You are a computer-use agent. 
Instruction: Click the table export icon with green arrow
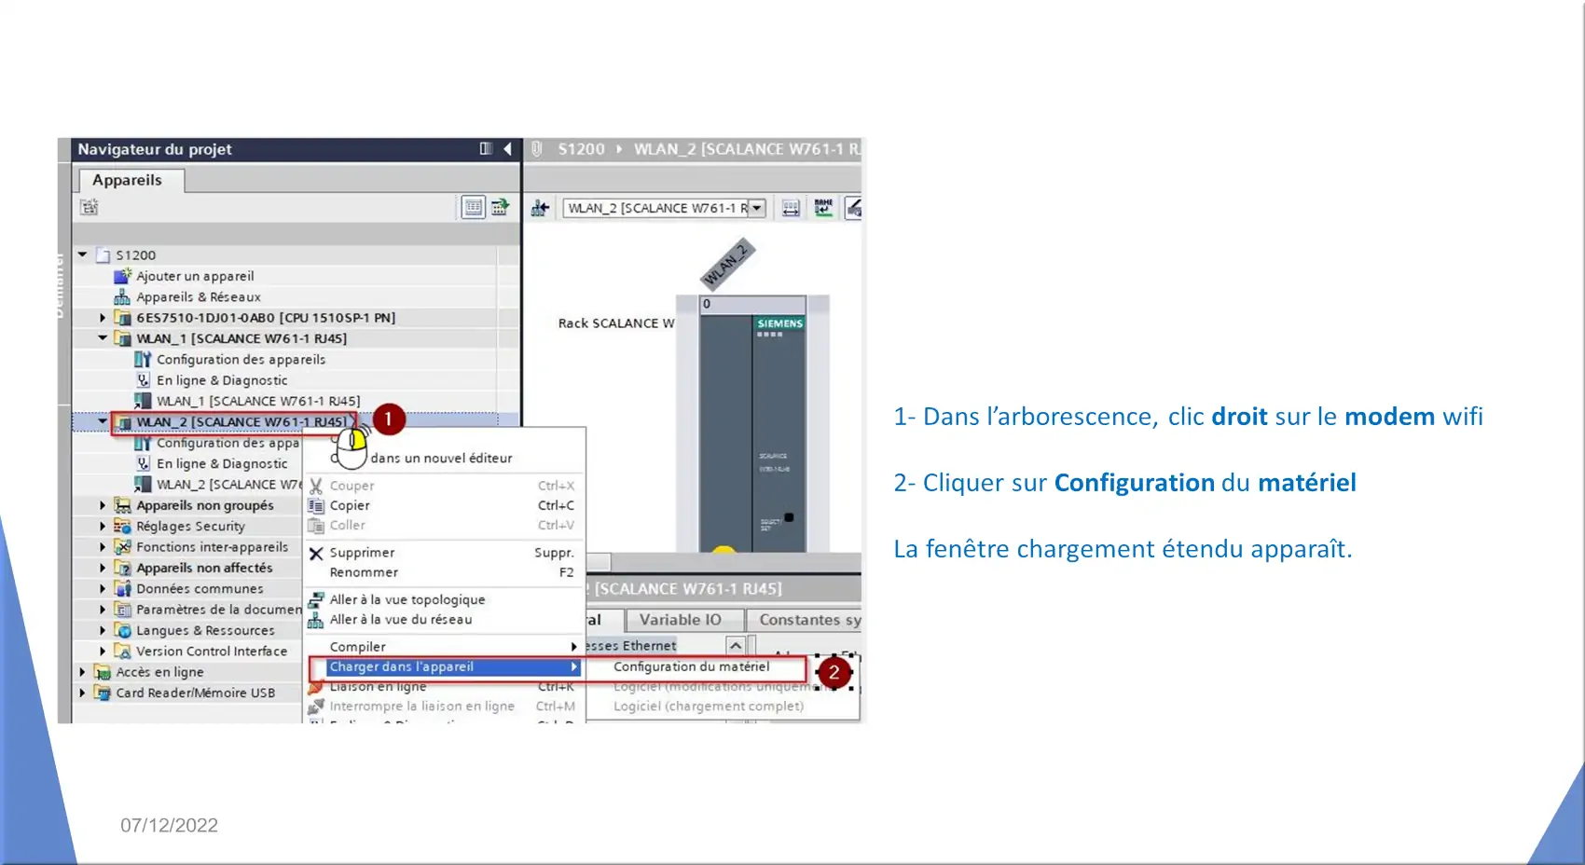tap(501, 207)
